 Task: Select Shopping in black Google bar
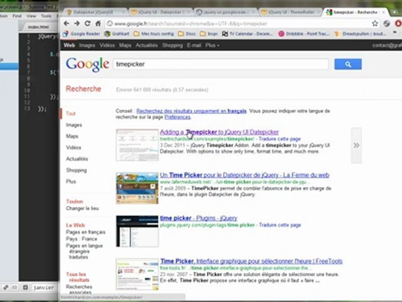click(173, 45)
